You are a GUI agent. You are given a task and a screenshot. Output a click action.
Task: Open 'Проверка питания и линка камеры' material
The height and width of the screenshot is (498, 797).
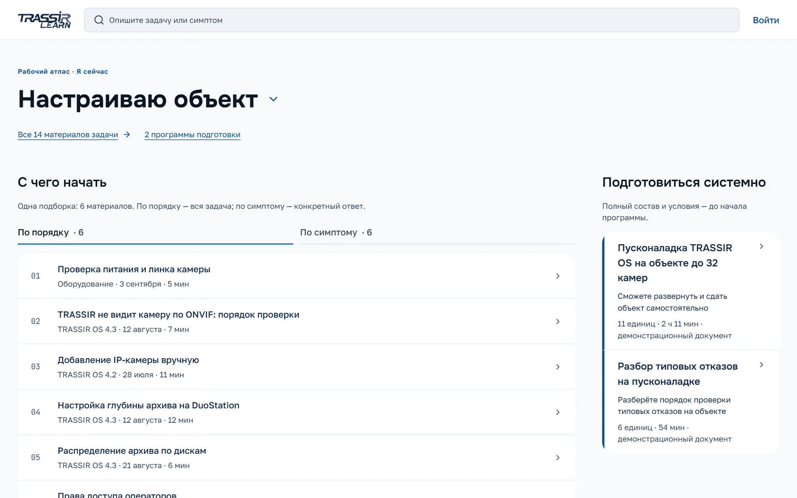[x=296, y=276]
